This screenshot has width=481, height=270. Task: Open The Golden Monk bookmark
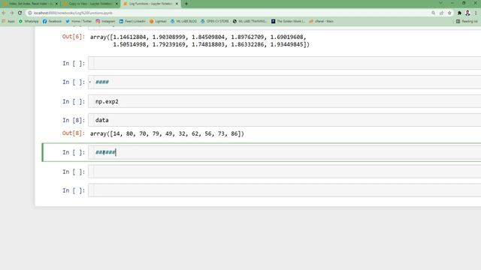tap(288, 21)
